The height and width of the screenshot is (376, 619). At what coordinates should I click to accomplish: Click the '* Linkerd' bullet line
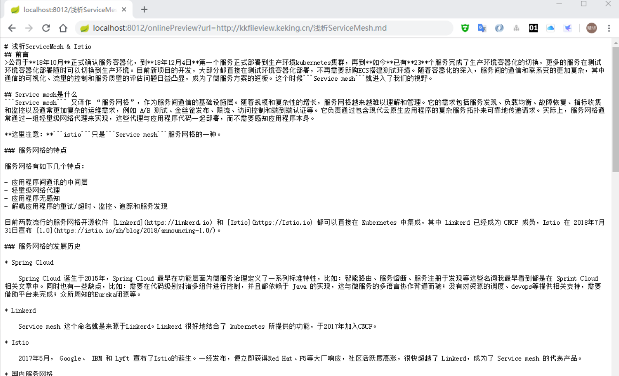coord(20,311)
